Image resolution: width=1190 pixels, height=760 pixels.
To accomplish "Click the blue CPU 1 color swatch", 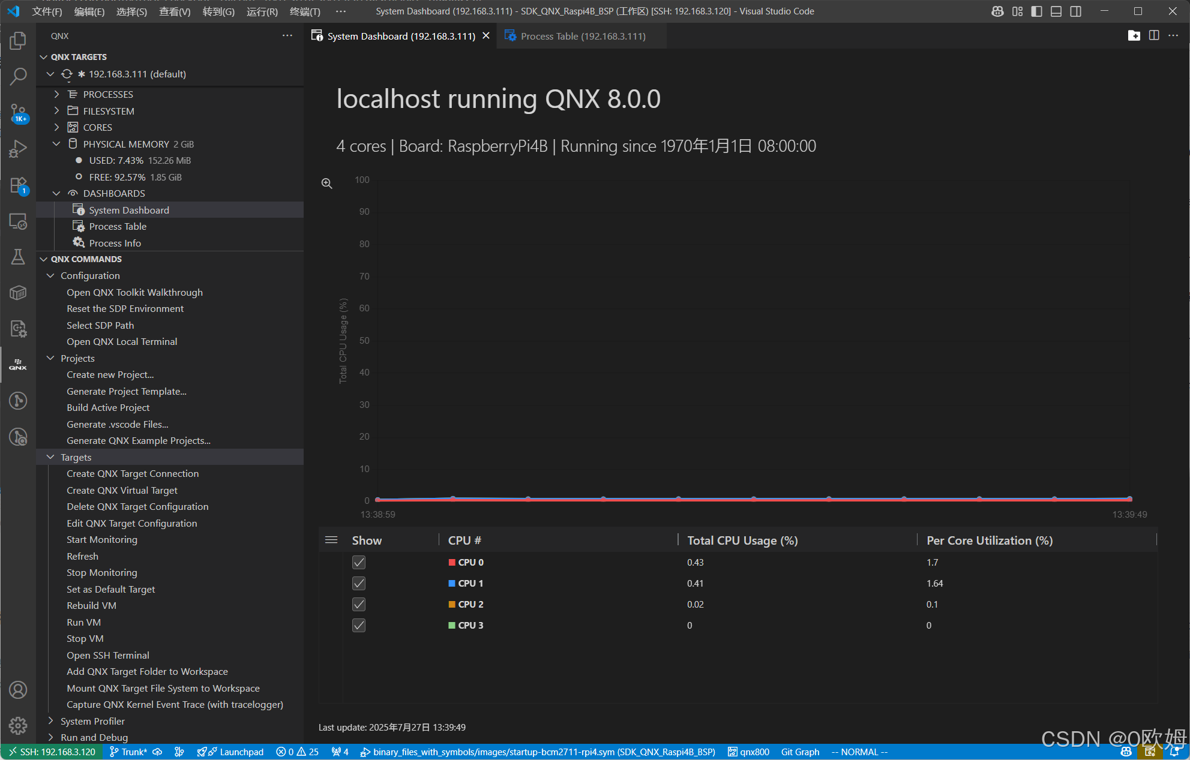I will (x=452, y=583).
